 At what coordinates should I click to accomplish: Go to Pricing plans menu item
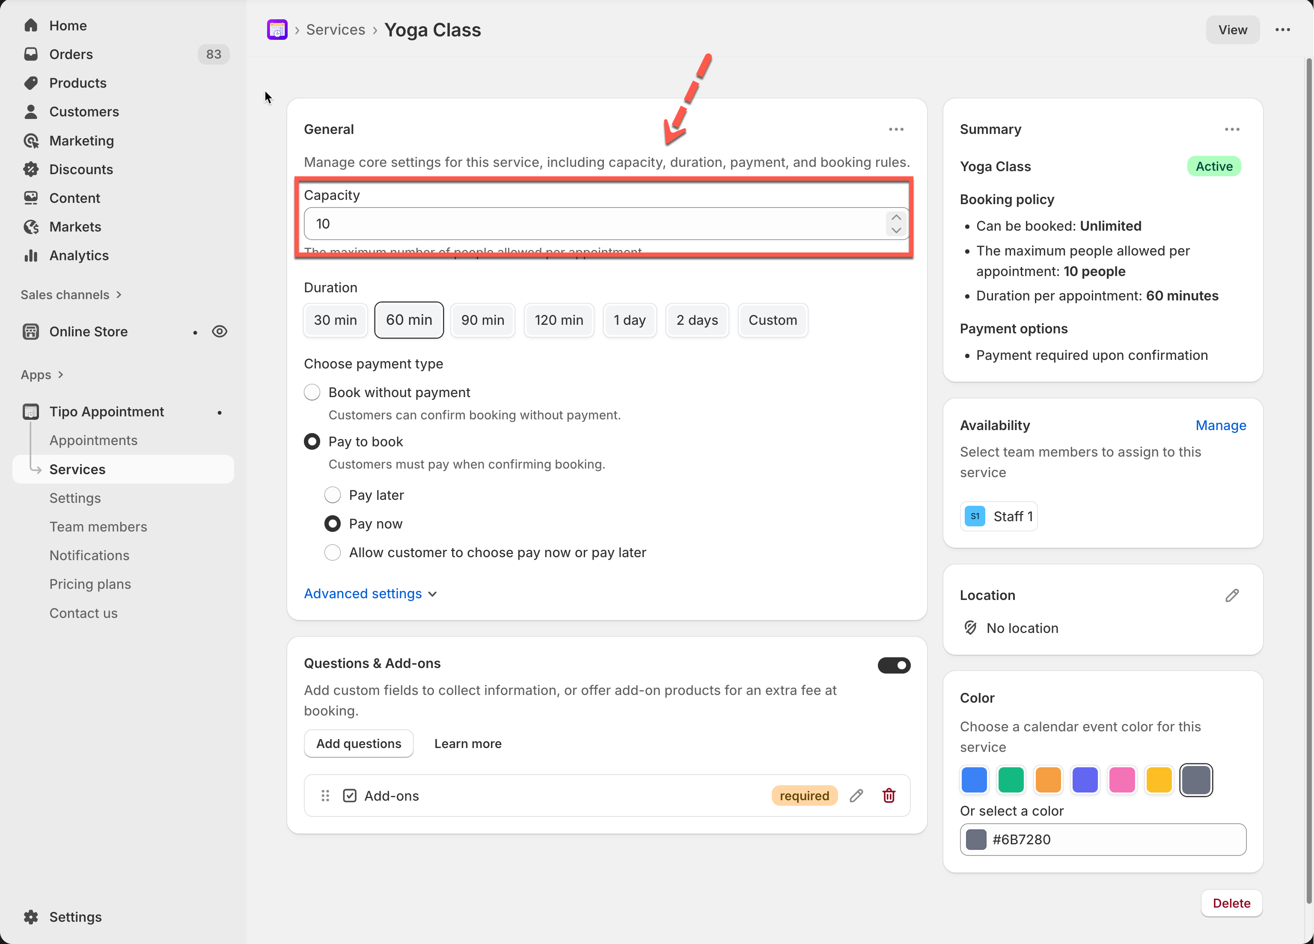pos(90,584)
